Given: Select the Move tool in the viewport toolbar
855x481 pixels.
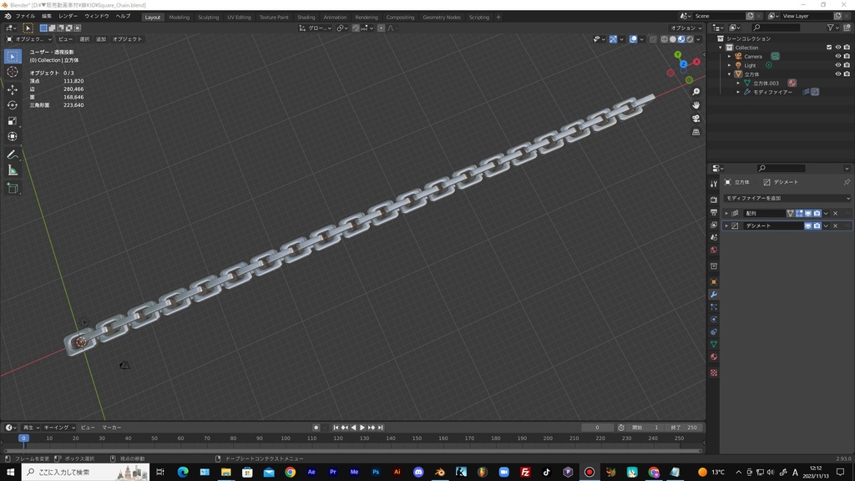Looking at the screenshot, I should tap(12, 88).
